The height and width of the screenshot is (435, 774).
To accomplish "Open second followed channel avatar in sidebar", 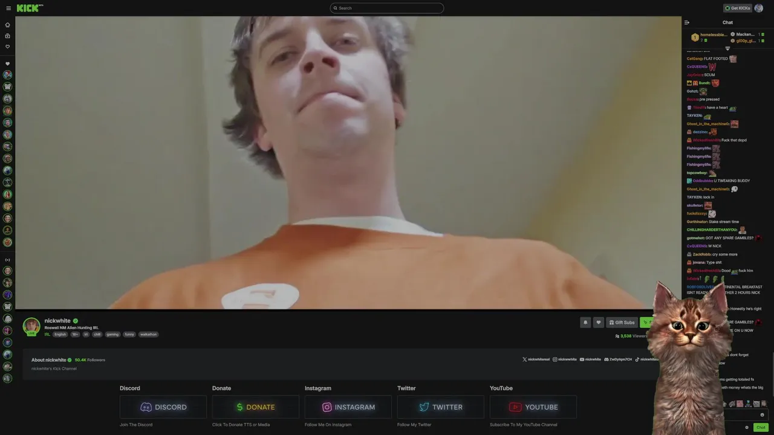I will pos(8,87).
